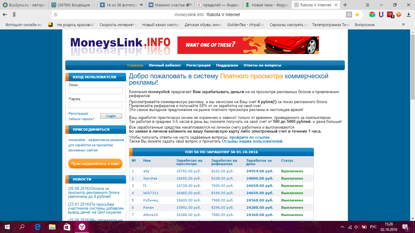Screen dimensions: 415x233
Task: Open the Телепрограмма bookmark
Action: point(331,25)
